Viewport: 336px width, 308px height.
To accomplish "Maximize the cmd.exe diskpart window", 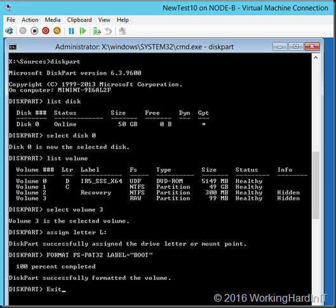I will point(296,46).
